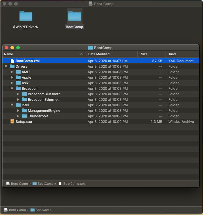Expand the BroadcomBluetooth folder
This screenshot has height=215, width=203.
click(18, 94)
